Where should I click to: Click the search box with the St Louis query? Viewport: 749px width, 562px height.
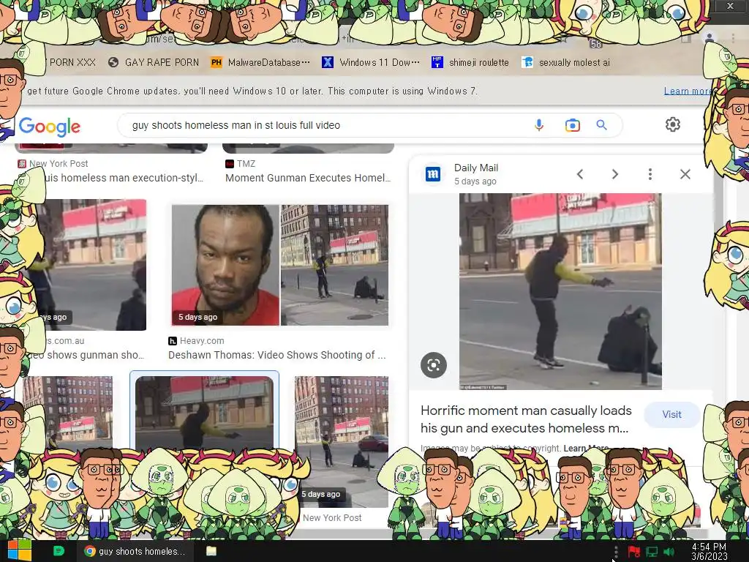pyautogui.click(x=369, y=125)
